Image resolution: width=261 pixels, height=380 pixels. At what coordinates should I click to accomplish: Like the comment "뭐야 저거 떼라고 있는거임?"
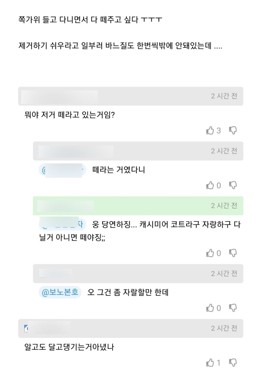click(x=210, y=131)
